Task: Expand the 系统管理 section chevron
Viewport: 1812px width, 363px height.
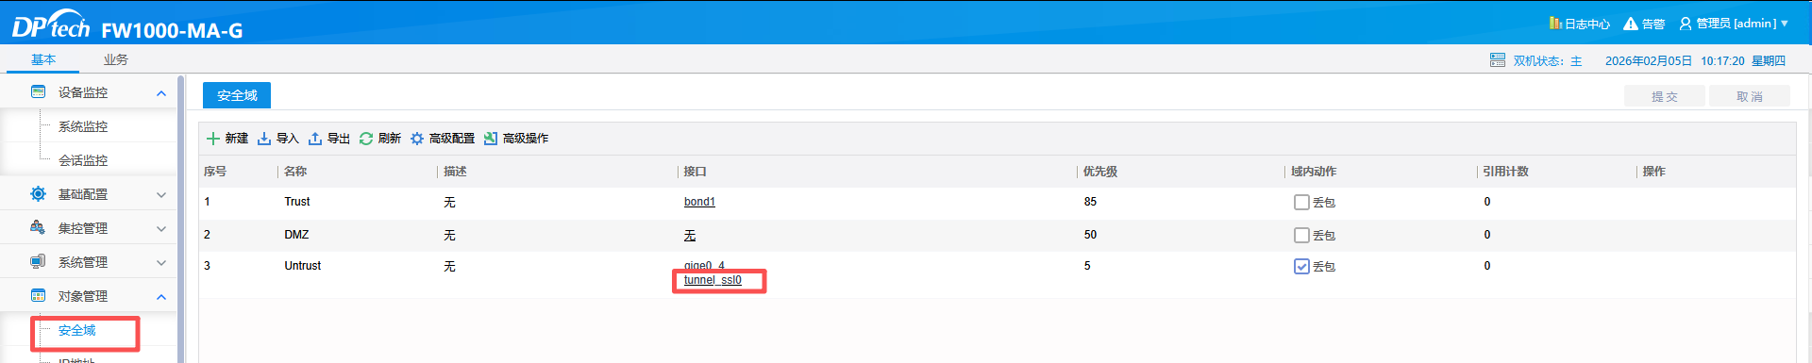Action: [161, 263]
